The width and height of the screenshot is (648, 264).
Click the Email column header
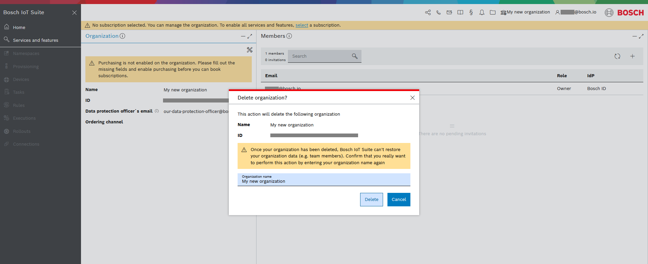[x=271, y=76]
